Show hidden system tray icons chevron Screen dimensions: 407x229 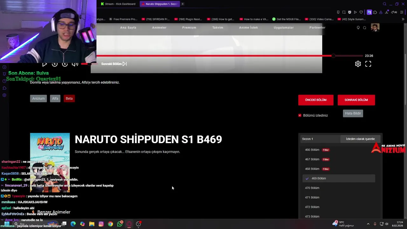pyautogui.click(x=368, y=224)
